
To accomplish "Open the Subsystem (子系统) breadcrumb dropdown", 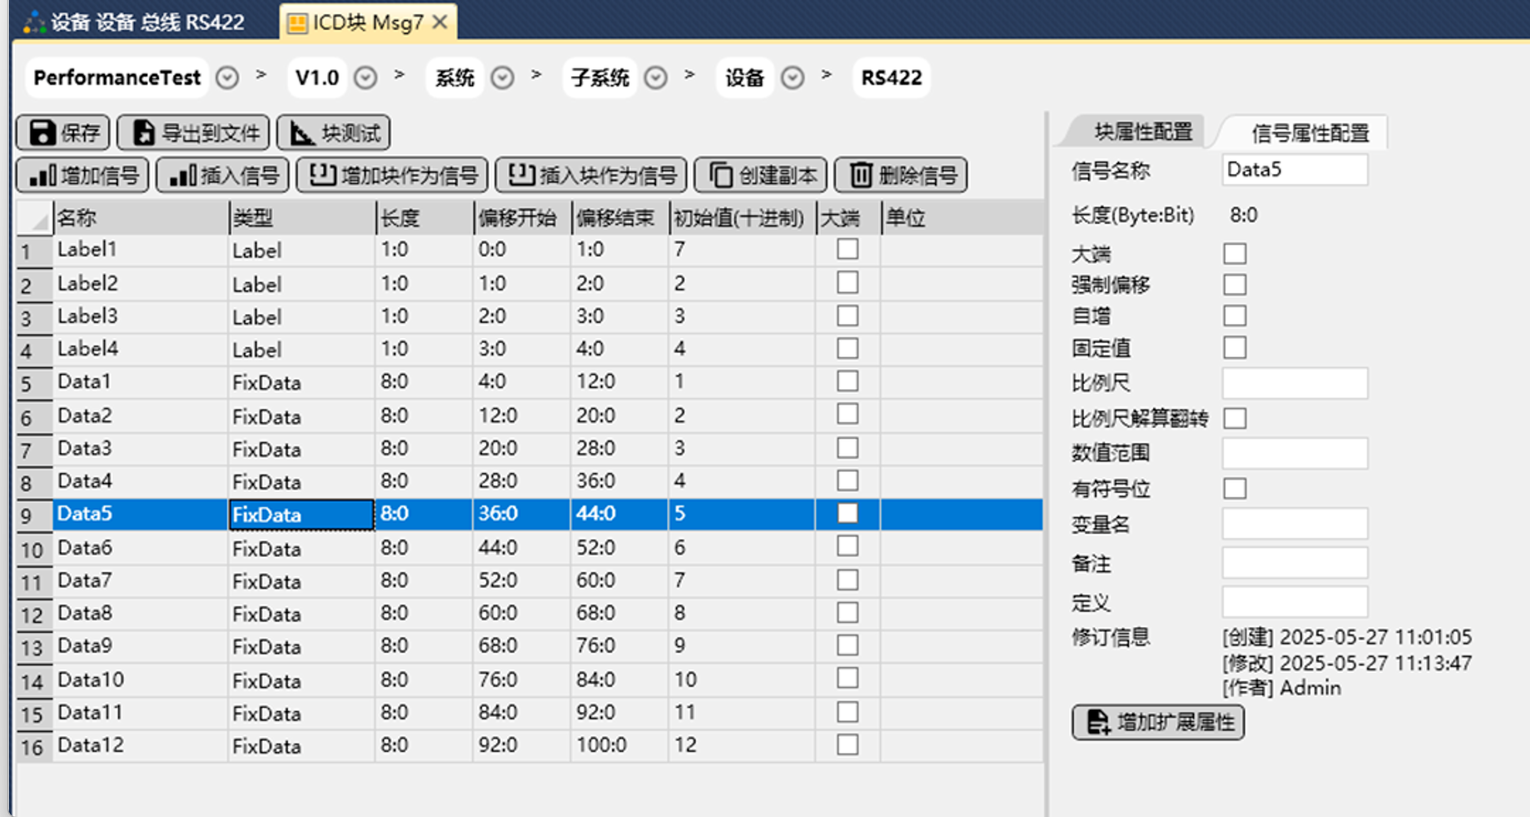I will click(x=656, y=78).
